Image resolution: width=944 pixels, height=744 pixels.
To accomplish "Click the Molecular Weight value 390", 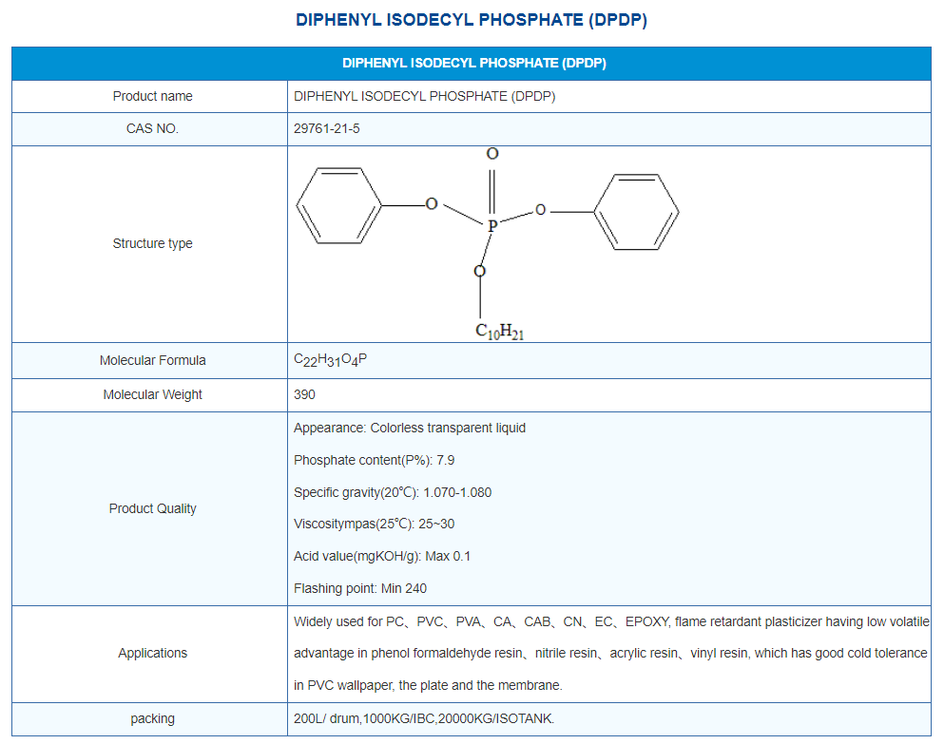I will coord(304,394).
